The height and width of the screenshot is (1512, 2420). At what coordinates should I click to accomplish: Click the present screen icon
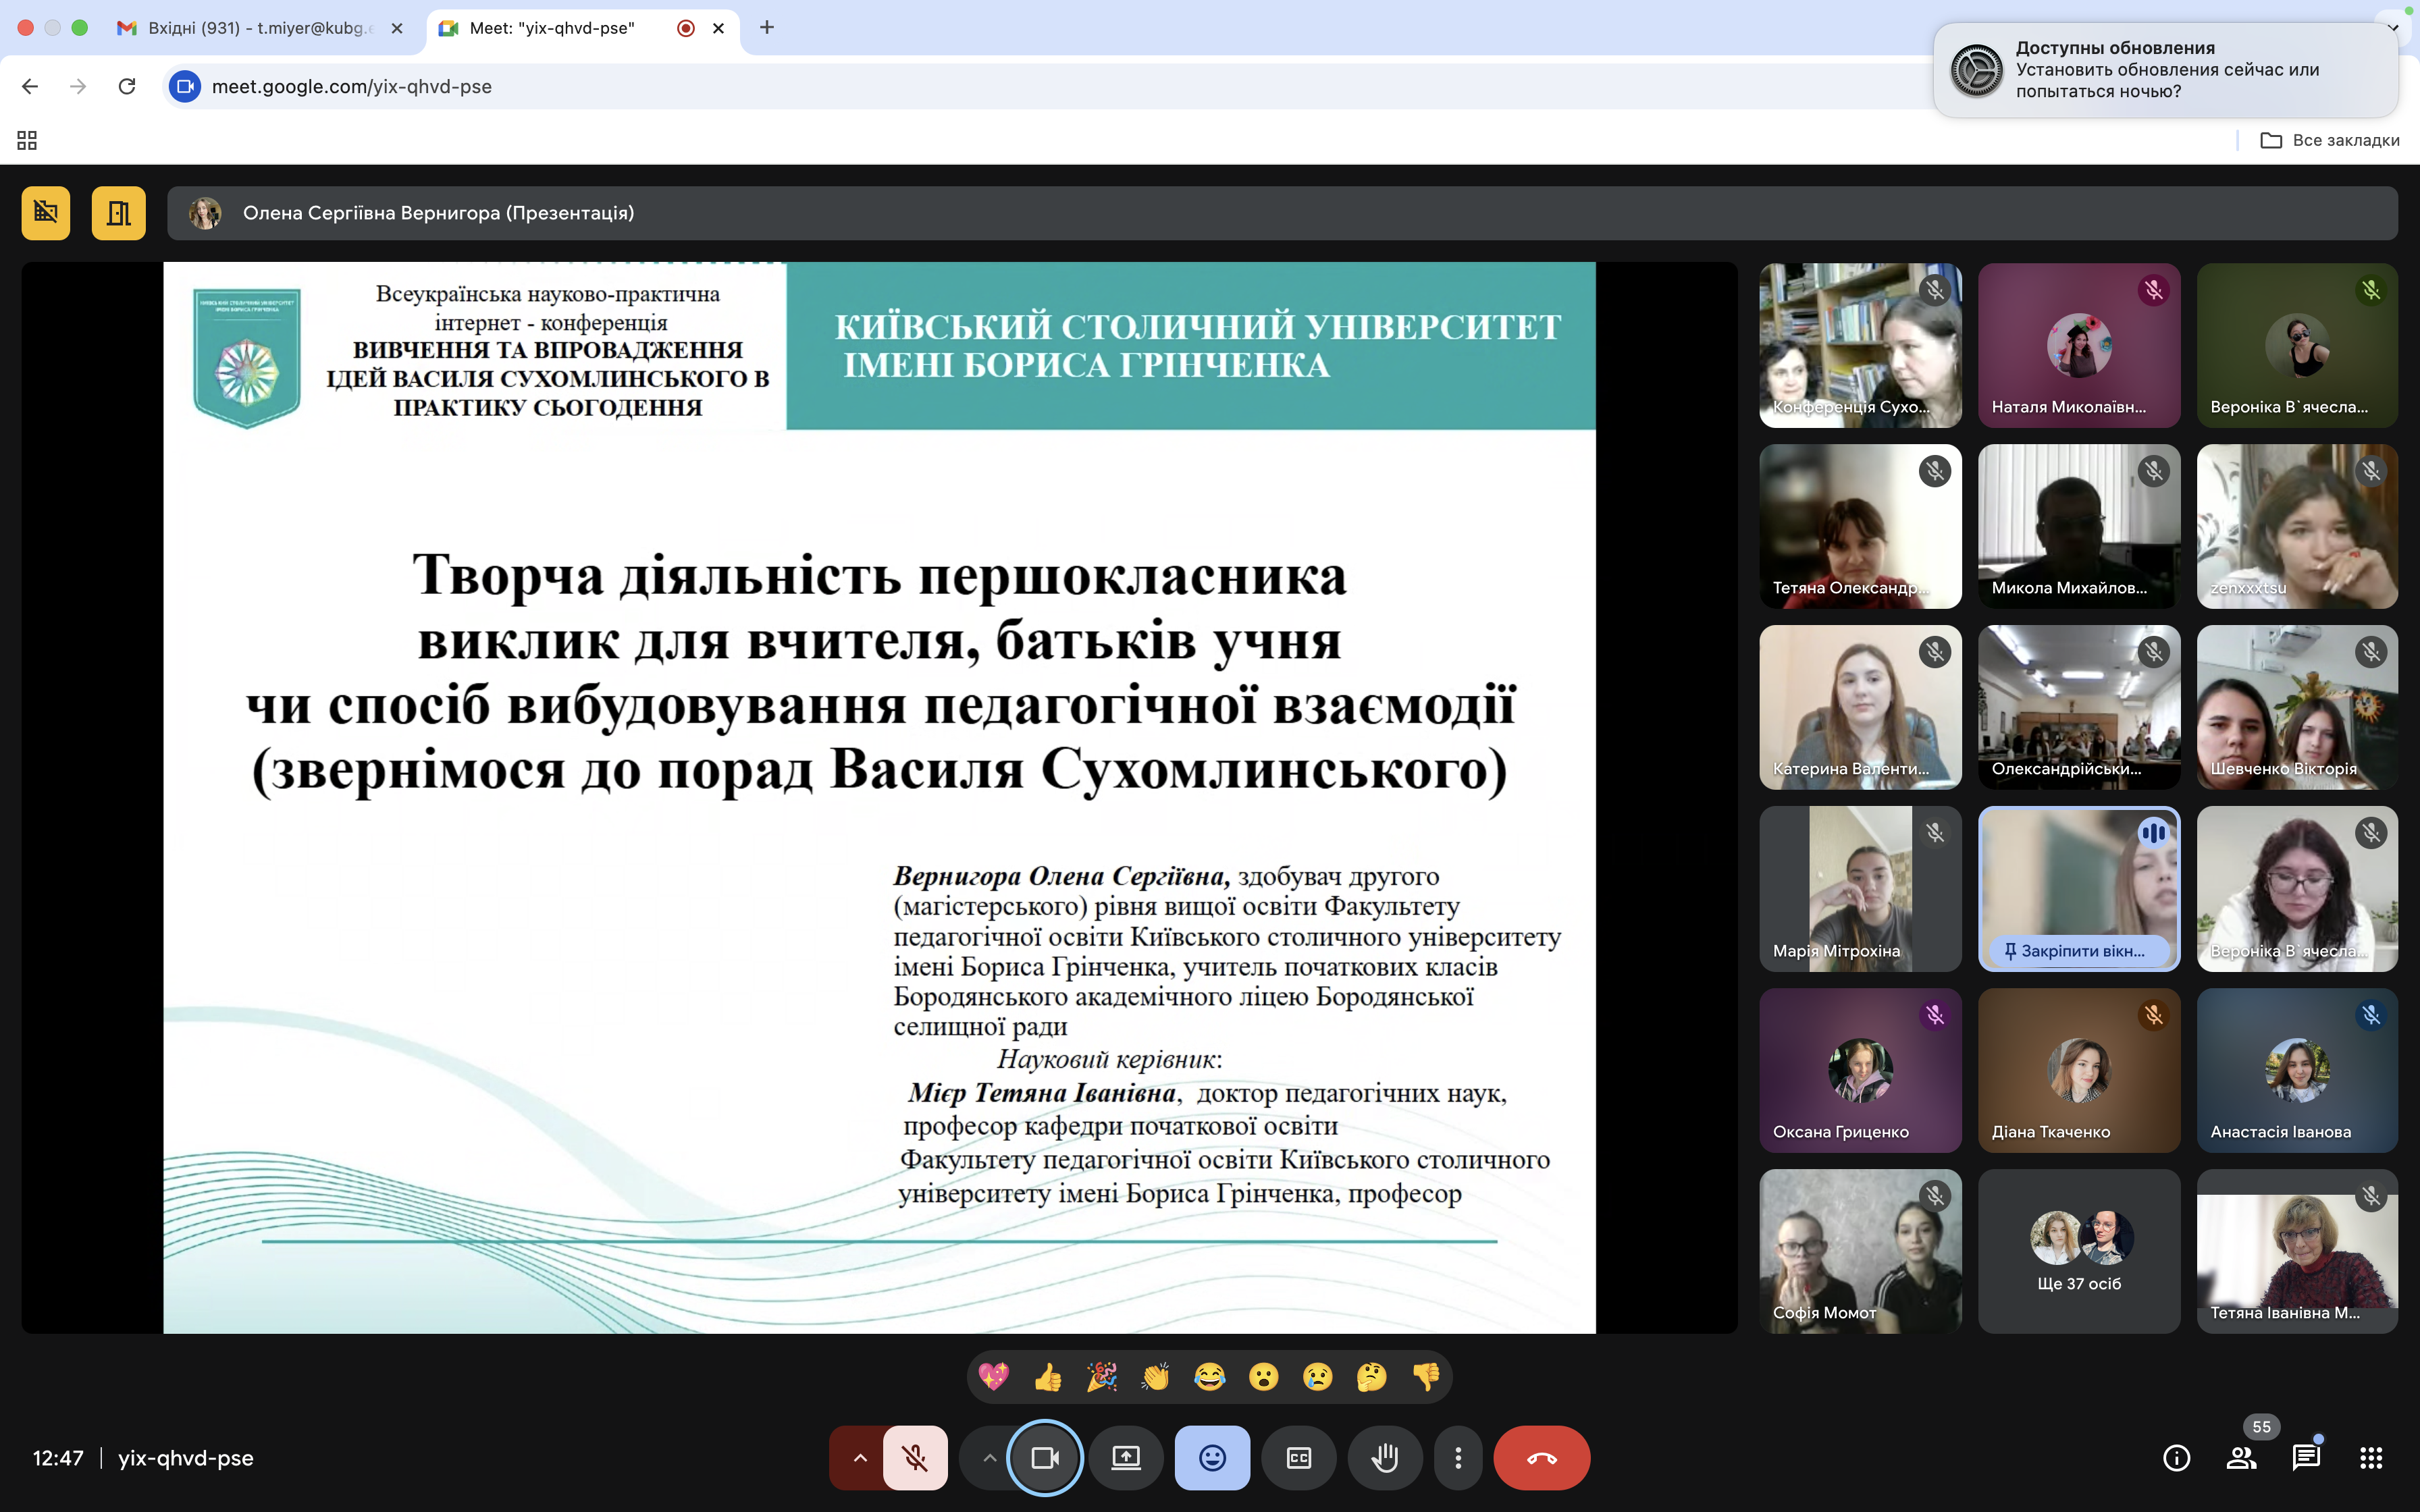click(x=1126, y=1458)
